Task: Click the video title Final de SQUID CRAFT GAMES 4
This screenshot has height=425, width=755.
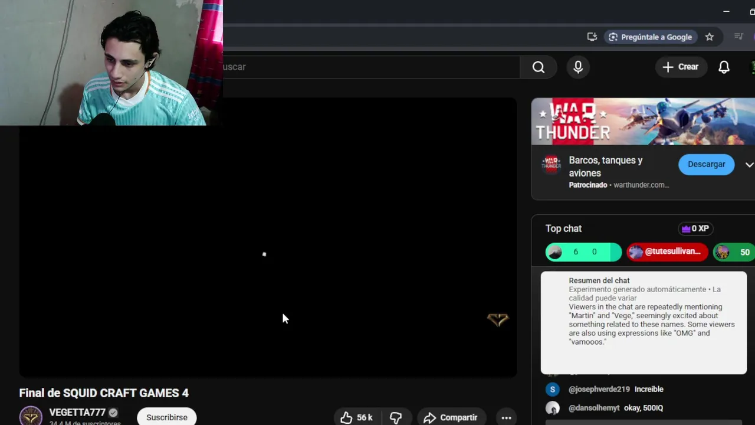Action: [x=104, y=393]
